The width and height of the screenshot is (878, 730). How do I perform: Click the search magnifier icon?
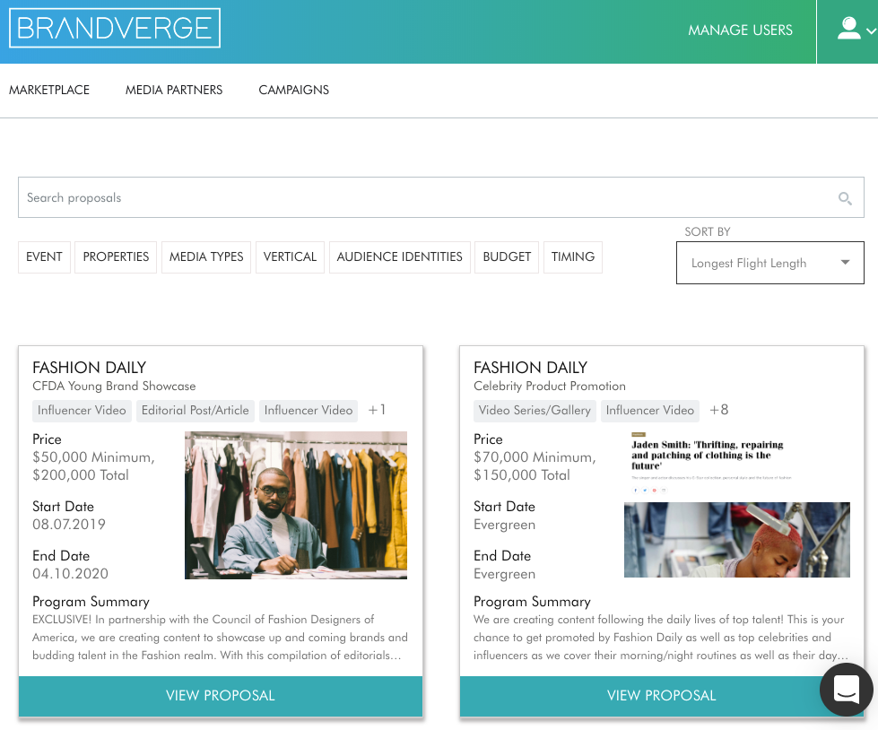tap(845, 198)
